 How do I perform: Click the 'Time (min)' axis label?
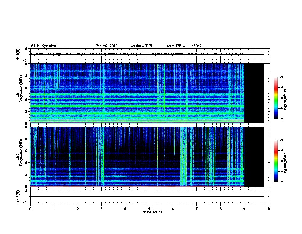153,212
